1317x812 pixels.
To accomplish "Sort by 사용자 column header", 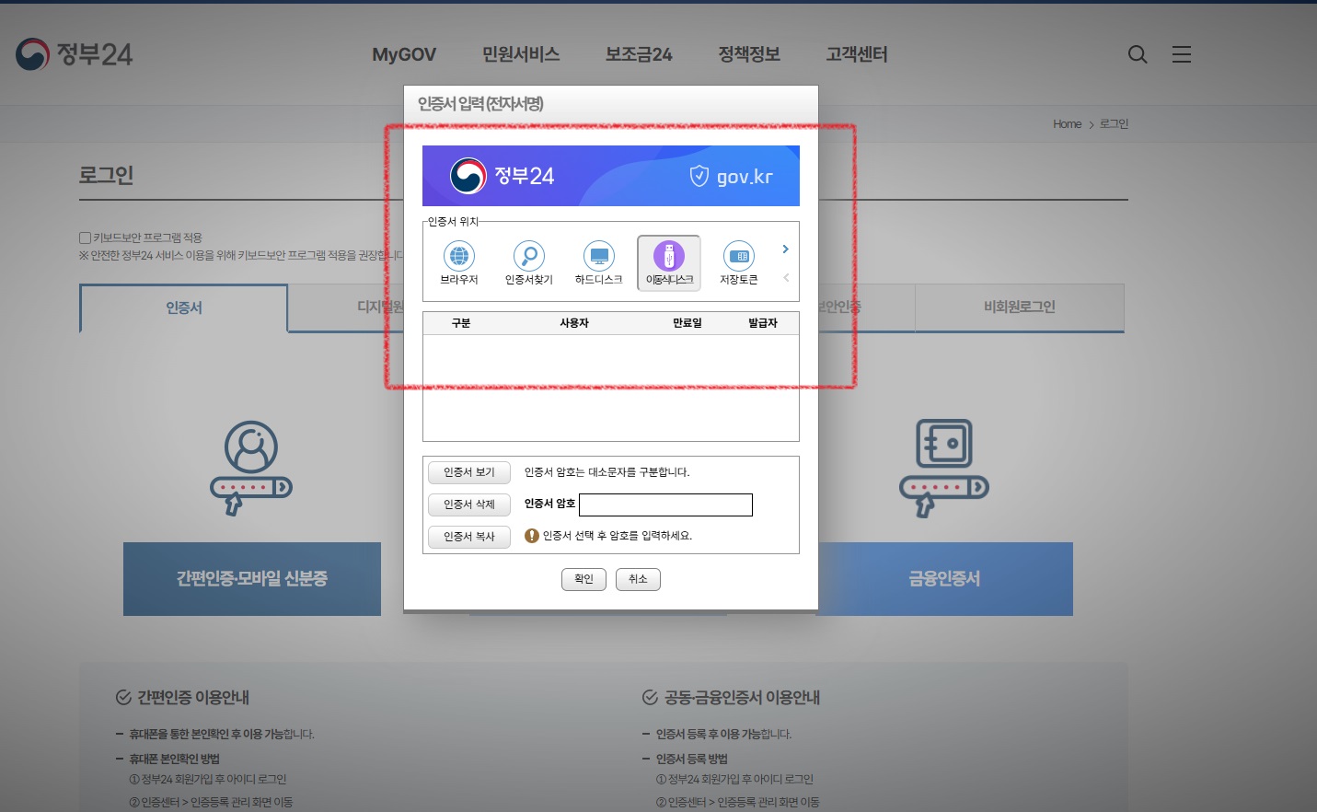I will (574, 323).
